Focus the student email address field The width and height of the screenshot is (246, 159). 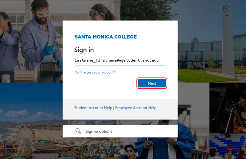point(120,61)
